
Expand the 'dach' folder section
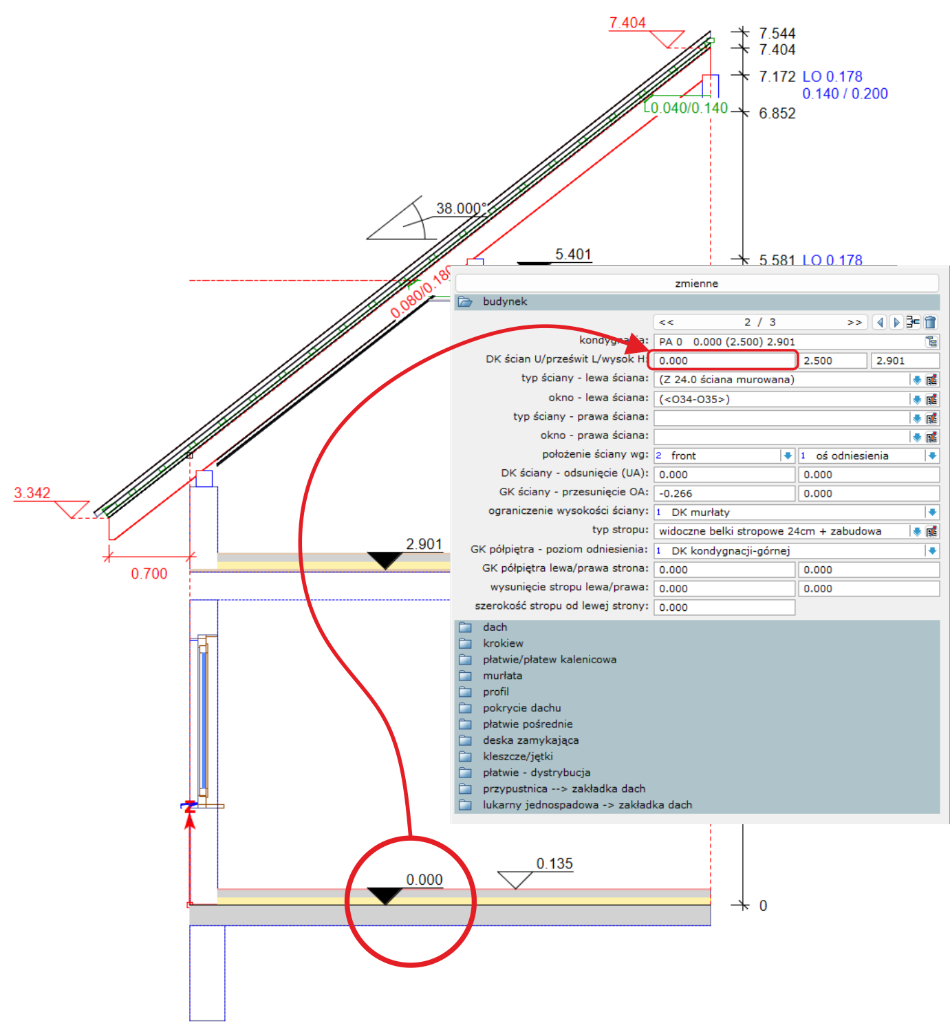(x=495, y=627)
